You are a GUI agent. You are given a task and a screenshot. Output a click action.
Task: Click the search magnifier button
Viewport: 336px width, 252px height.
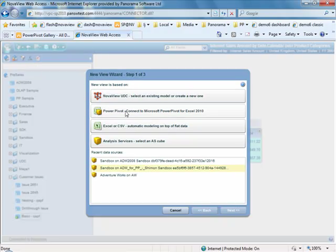pyautogui.click(x=326, y=13)
